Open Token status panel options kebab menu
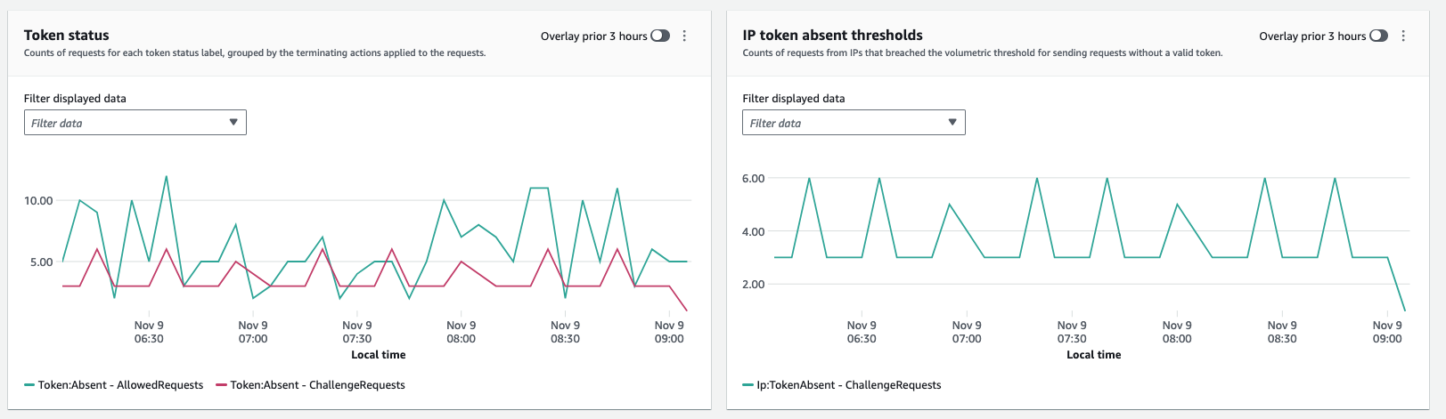 click(x=684, y=36)
